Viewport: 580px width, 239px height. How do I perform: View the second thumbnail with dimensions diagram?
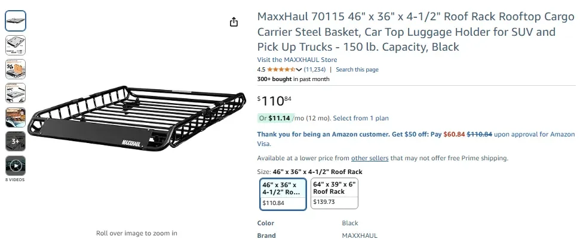tap(16, 45)
